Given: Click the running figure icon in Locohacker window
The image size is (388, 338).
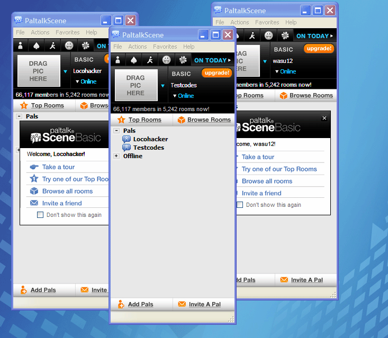Looking at the screenshot, I should [53, 45].
